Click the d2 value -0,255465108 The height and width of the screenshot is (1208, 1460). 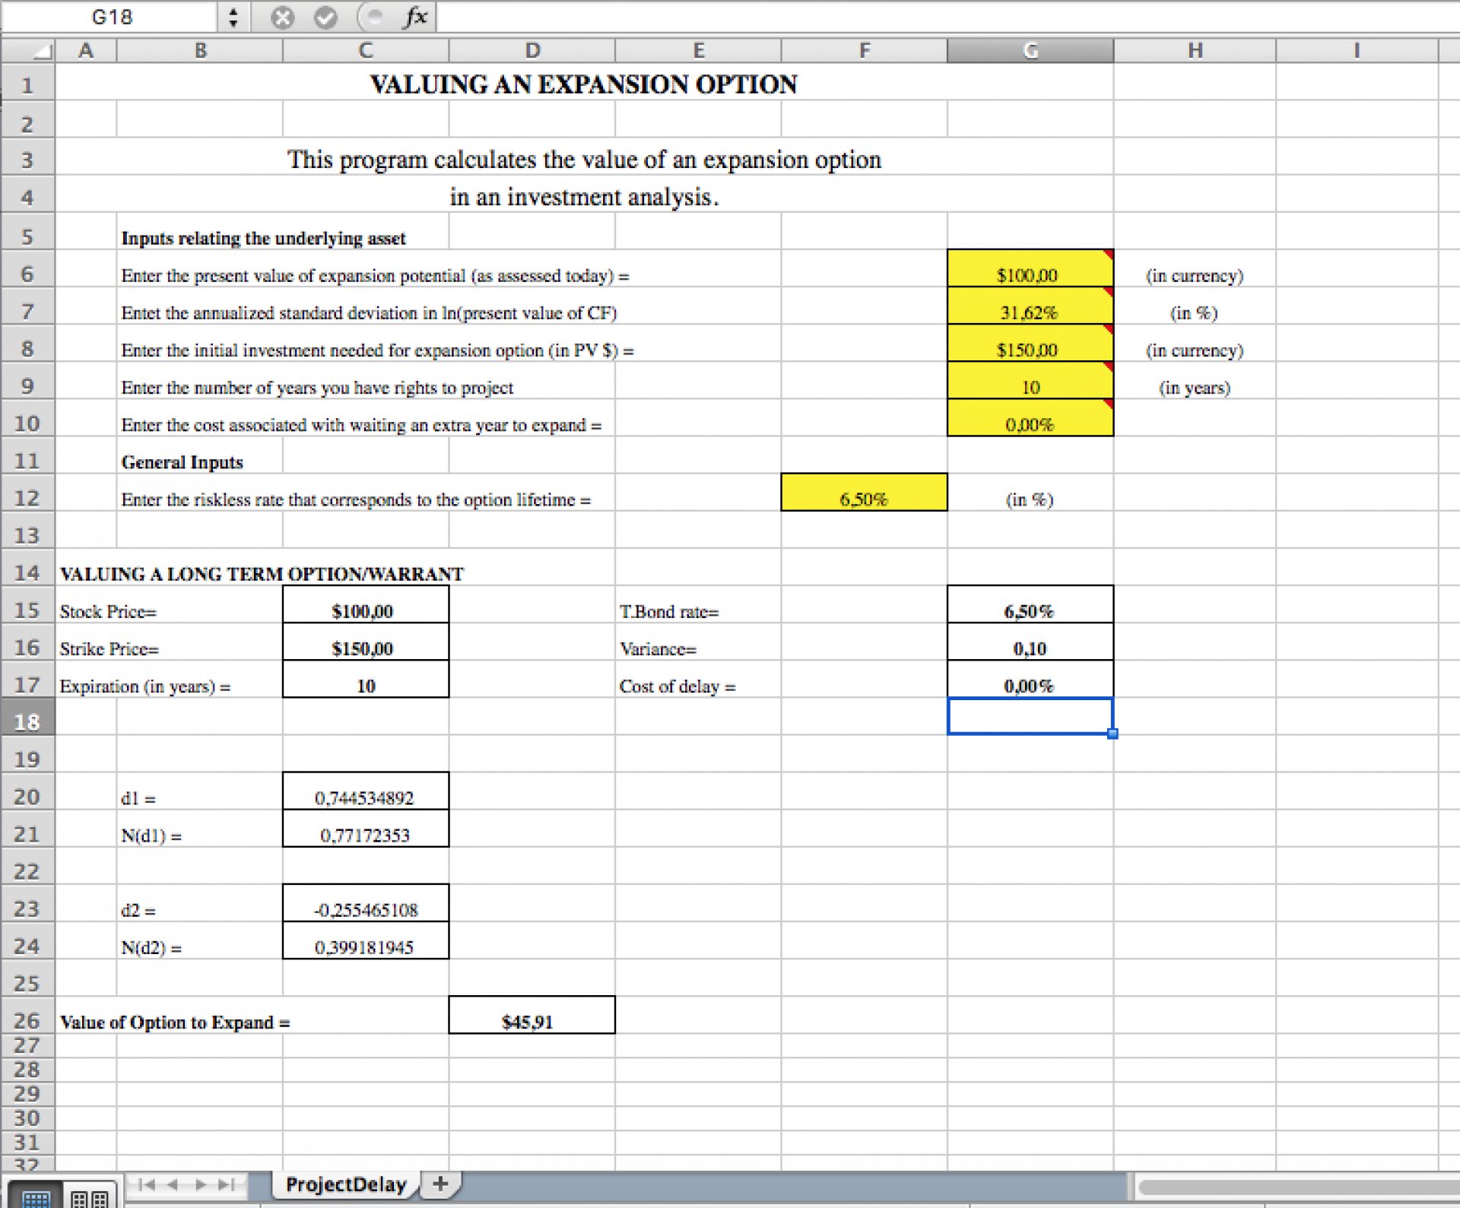[366, 903]
